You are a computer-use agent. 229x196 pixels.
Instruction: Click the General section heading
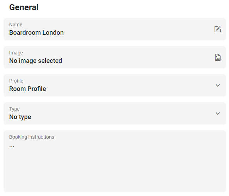(24, 7)
